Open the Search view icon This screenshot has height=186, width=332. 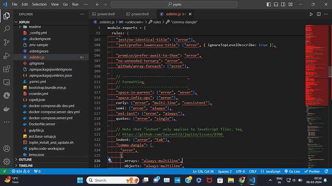click(7, 29)
